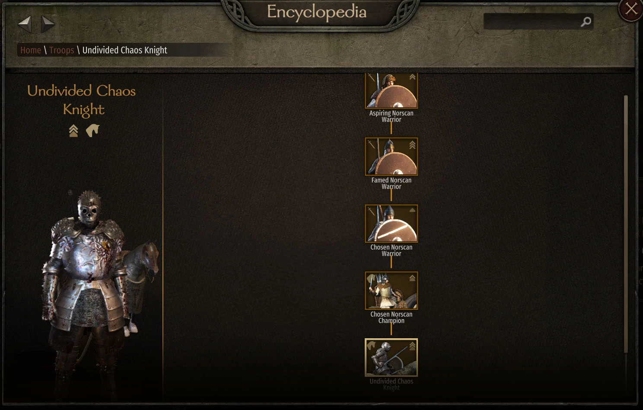Screen dimensions: 643x410
Task: Select Famed Norscan Warrior portrait
Action: pos(392,157)
